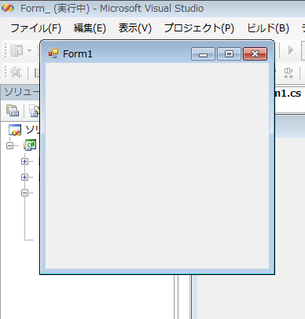Viewport: 305px width, 319px height.
Task: Close the Form1 window
Action: tap(255, 54)
